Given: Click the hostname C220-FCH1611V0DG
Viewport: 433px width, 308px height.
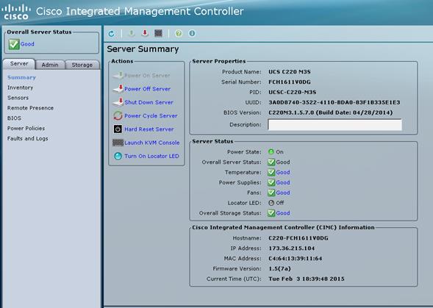Looking at the screenshot, I should click(298, 238).
